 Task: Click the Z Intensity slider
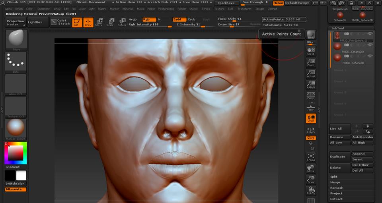coord(189,24)
